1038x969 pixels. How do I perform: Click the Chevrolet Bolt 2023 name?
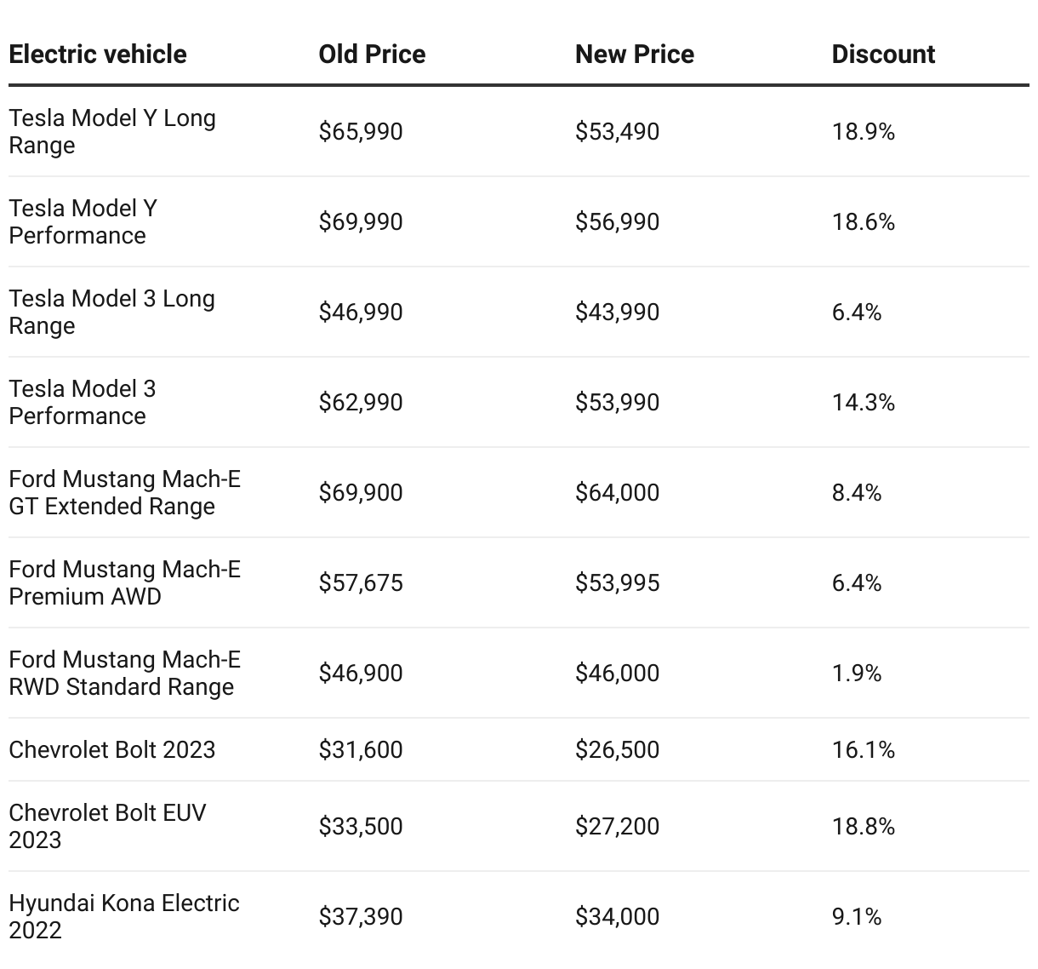pos(111,750)
